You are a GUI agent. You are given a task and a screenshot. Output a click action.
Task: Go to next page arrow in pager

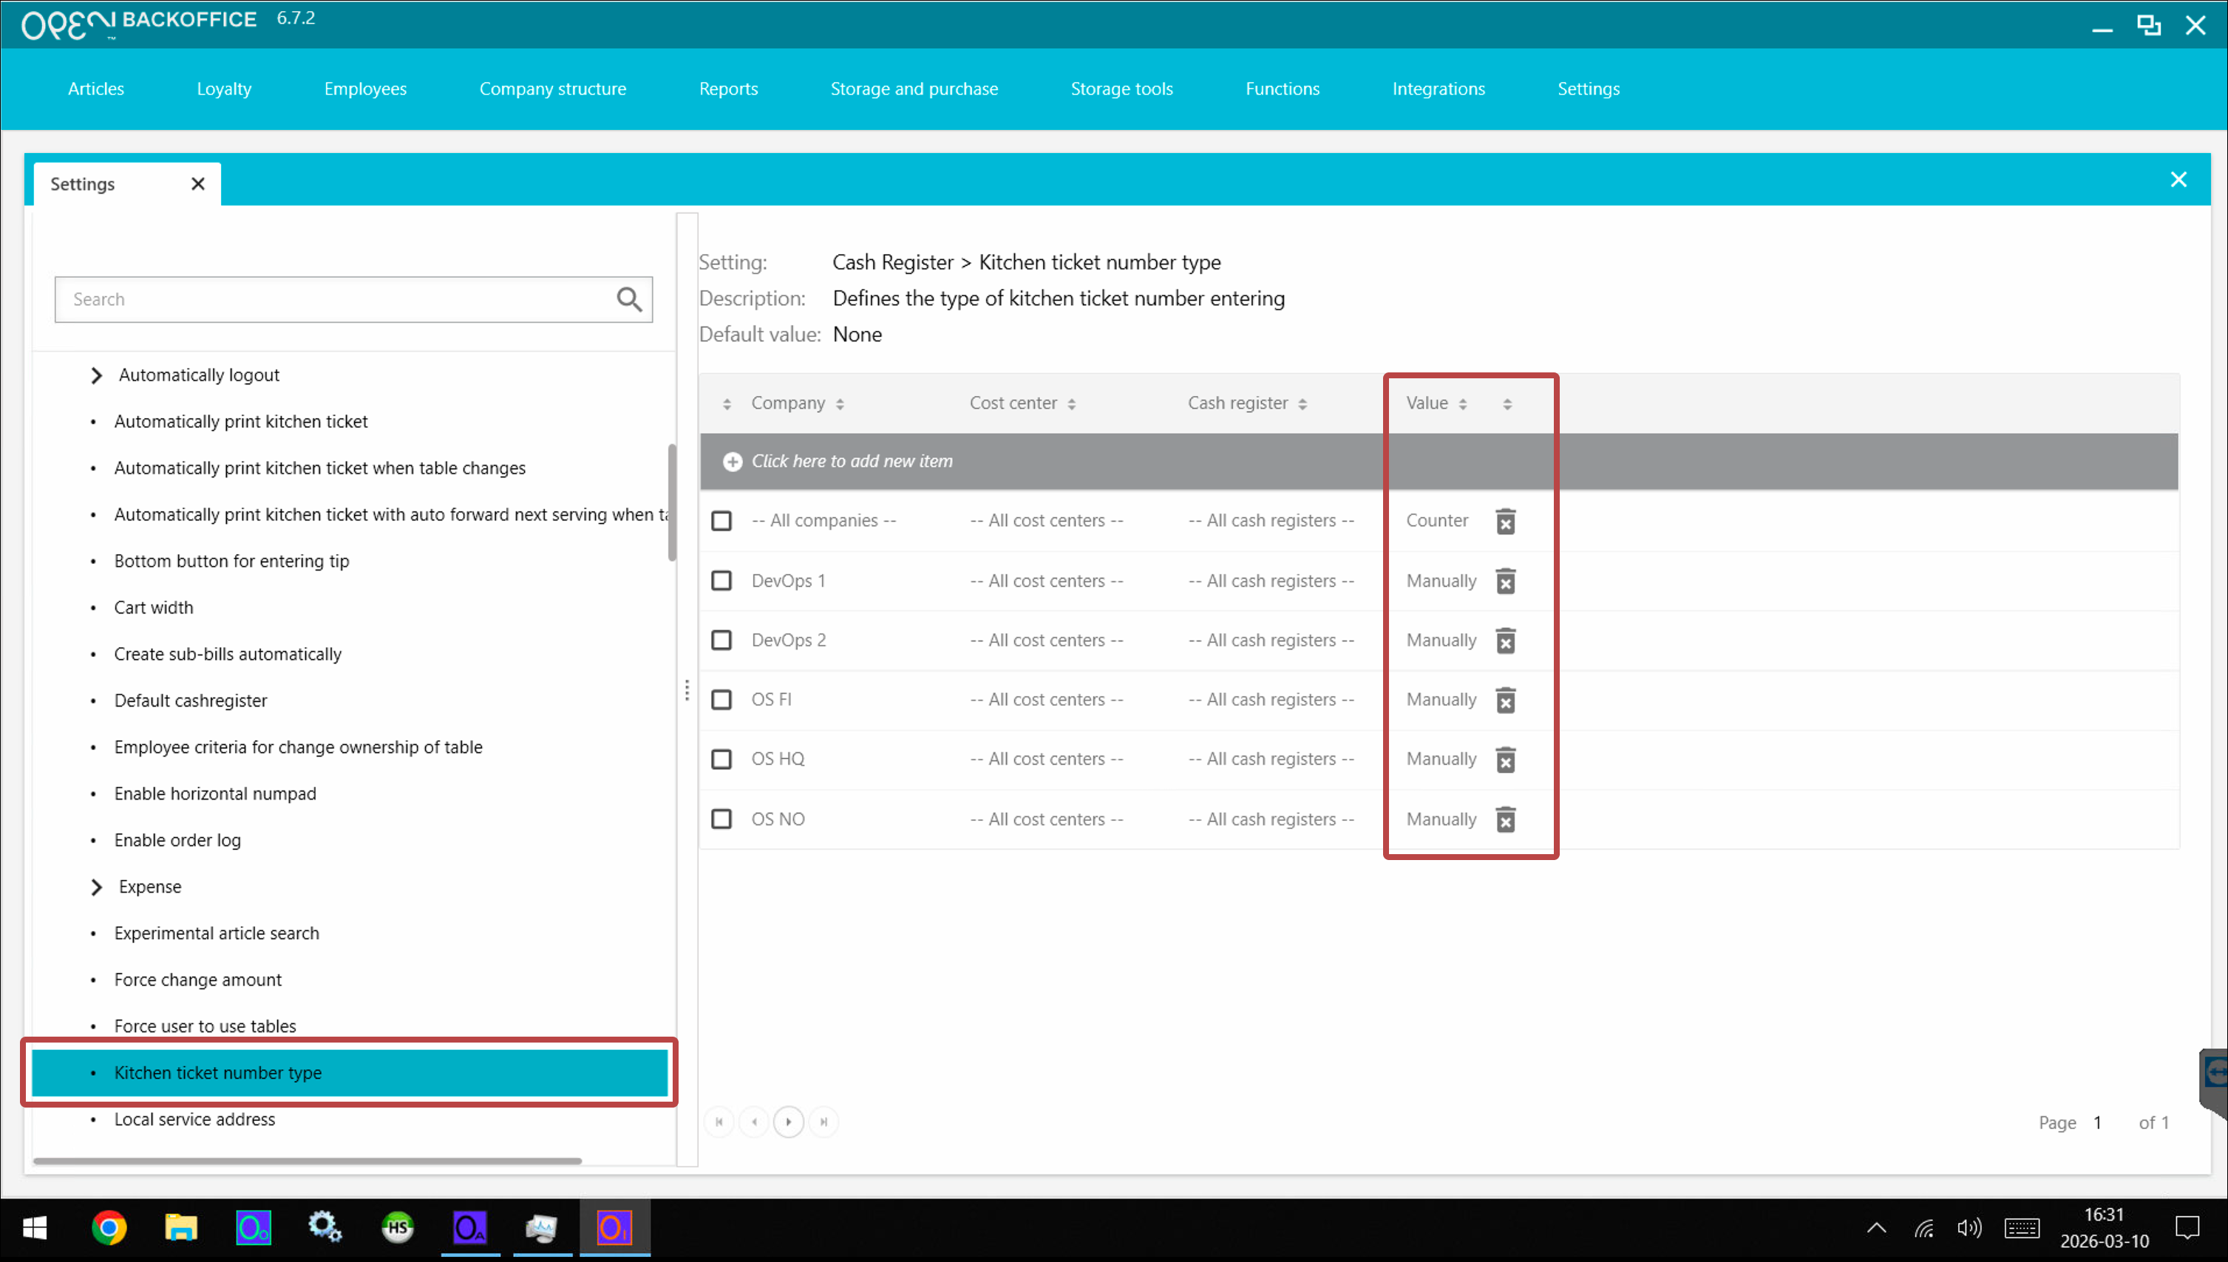[x=788, y=1122]
